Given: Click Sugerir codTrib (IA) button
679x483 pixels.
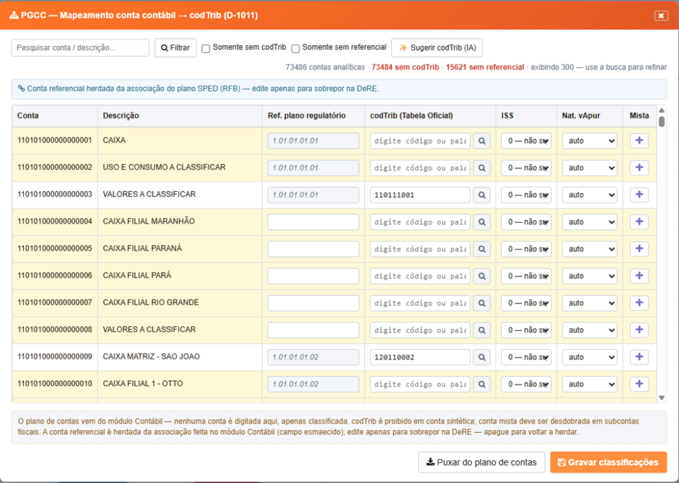Looking at the screenshot, I should pyautogui.click(x=437, y=48).
